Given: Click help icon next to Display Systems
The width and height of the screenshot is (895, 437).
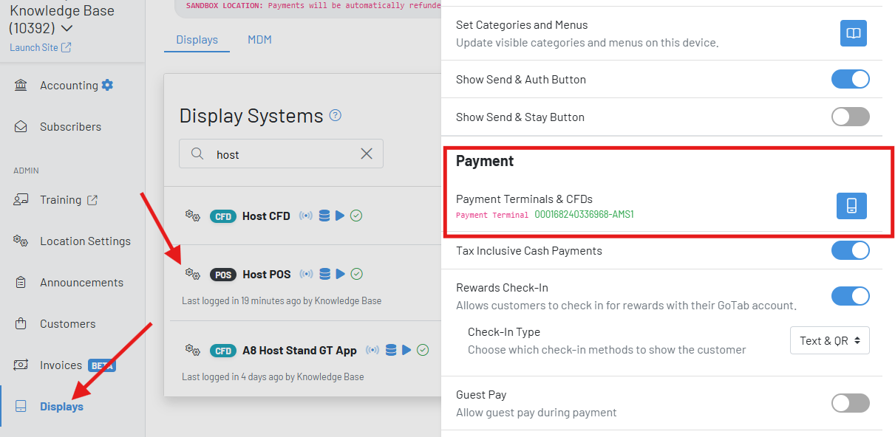Looking at the screenshot, I should [336, 115].
